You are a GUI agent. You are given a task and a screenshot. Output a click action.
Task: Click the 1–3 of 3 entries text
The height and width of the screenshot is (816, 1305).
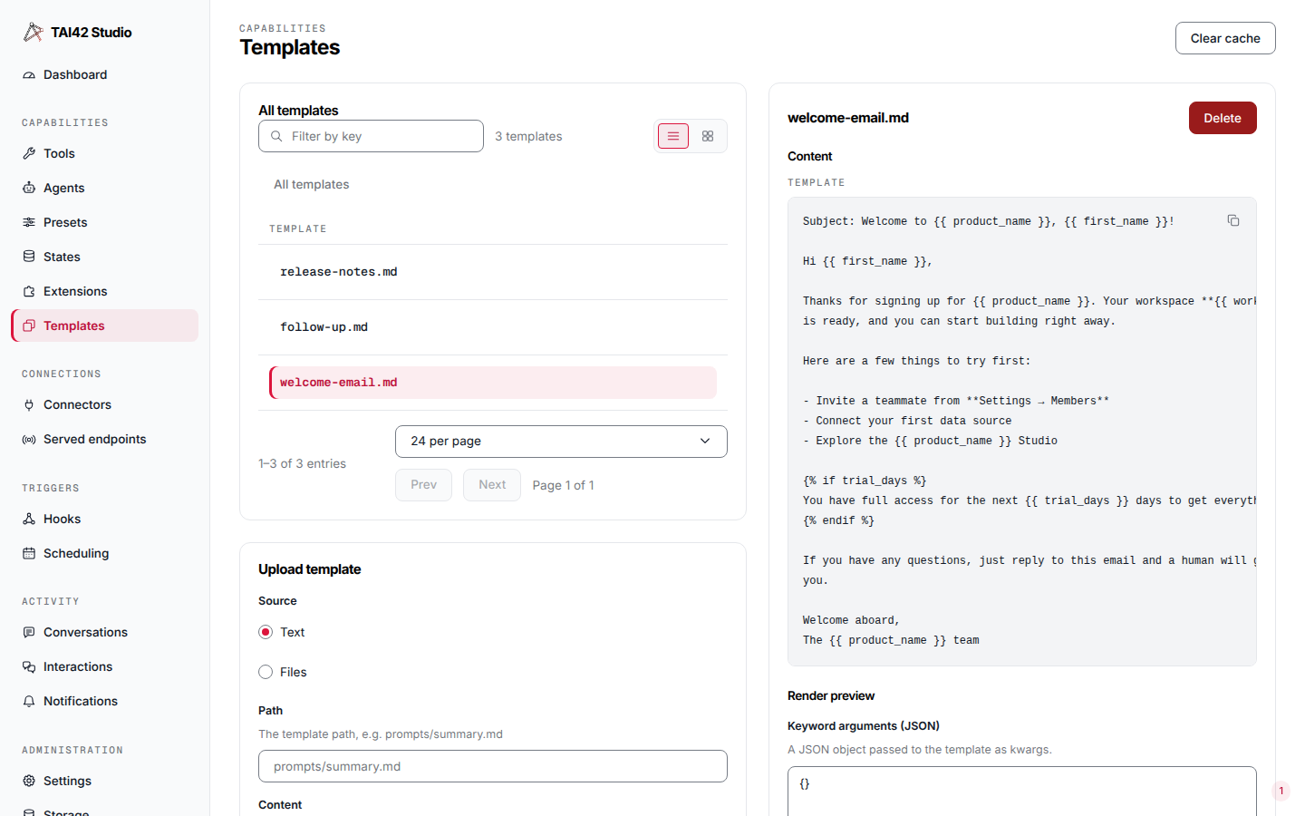click(302, 464)
